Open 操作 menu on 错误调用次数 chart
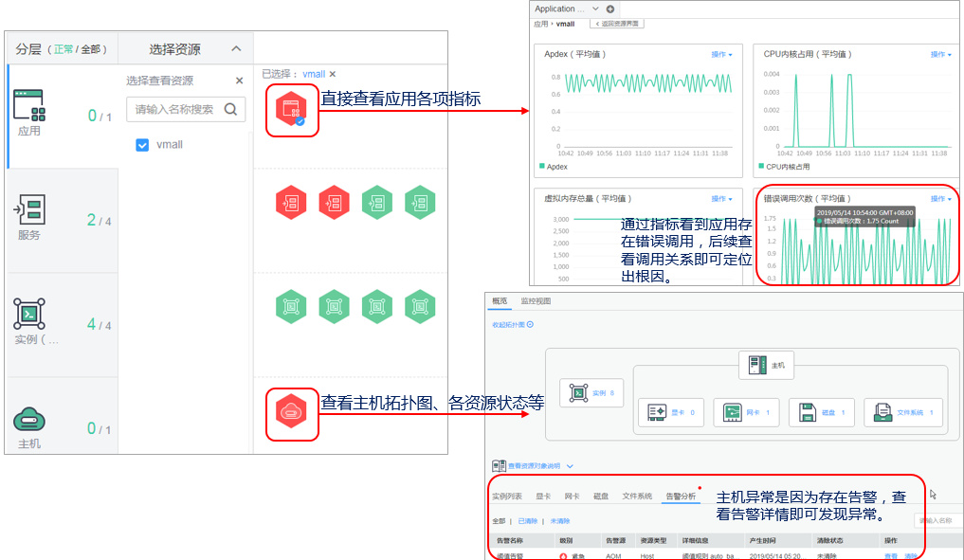The height and width of the screenshot is (560, 964). coord(941,199)
